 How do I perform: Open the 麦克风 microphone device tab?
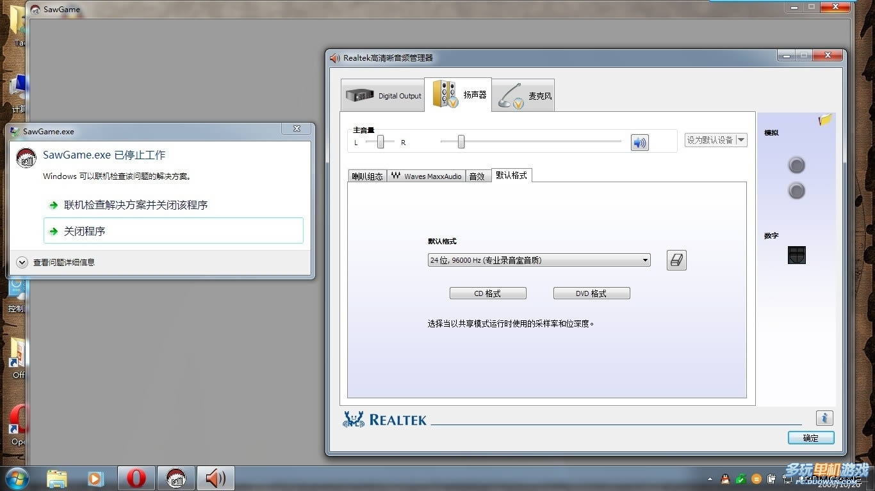click(523, 96)
